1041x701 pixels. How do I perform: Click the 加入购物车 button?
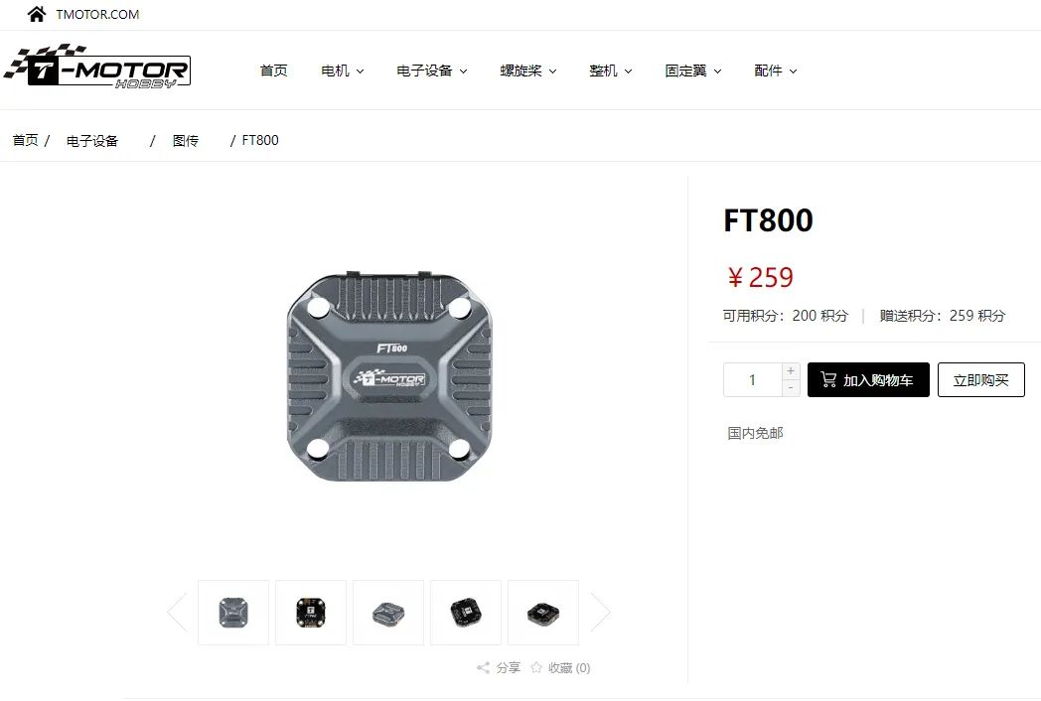(868, 379)
